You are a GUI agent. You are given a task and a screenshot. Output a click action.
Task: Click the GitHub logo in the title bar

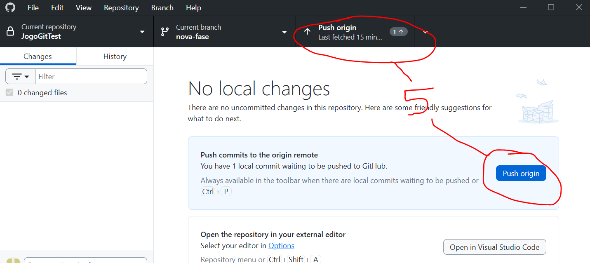(10, 8)
